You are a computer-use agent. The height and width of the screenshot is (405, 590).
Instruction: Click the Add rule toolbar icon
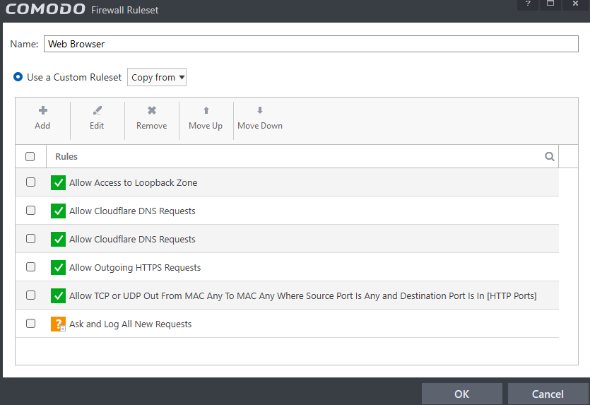(43, 110)
